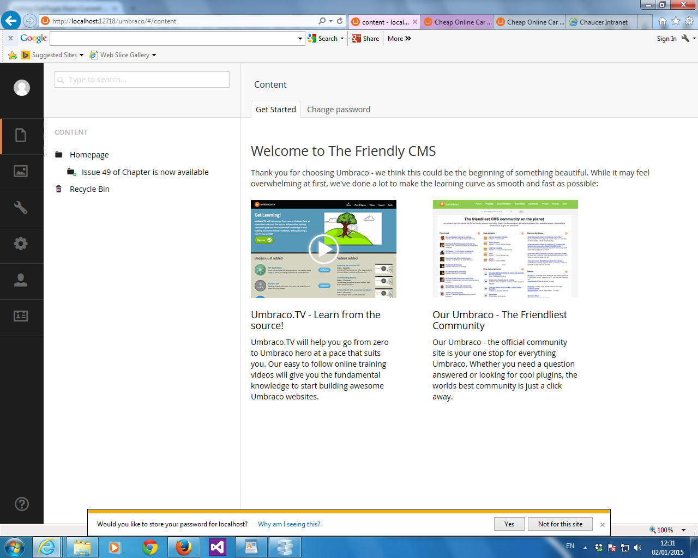Click the Umbraco Type to search field

coord(142,80)
